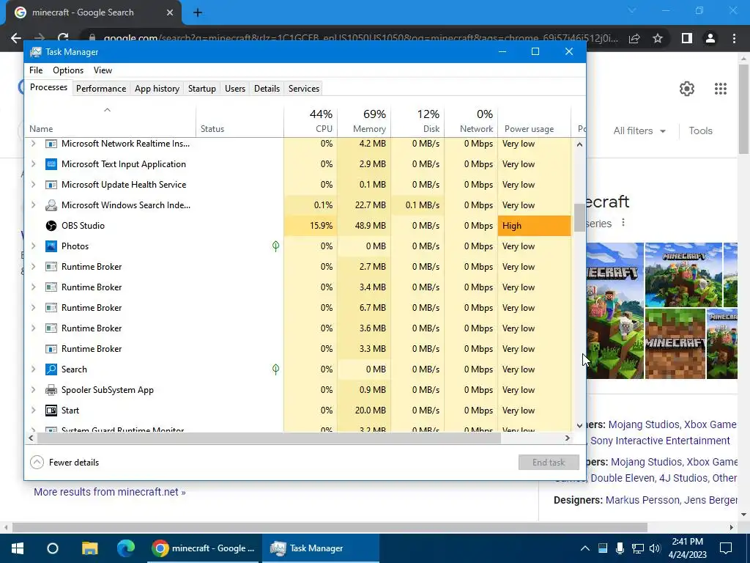The height and width of the screenshot is (563, 750).
Task: Click Microsoft Update Health Service icon
Action: click(x=51, y=185)
